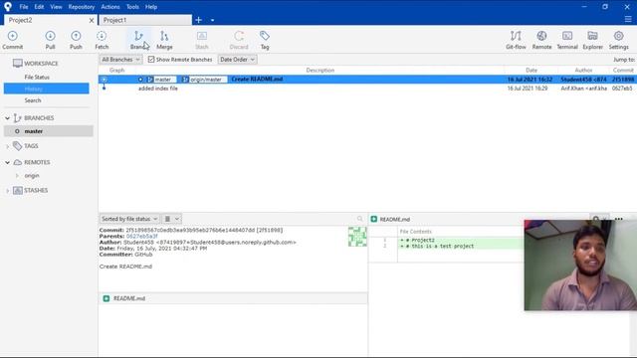Open the hamburger menu icon

point(628,19)
